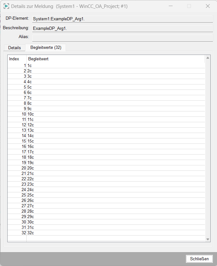217x266 pixels.
Task: Select the Begleitwerte (32) tab
Action: pyautogui.click(x=46, y=48)
